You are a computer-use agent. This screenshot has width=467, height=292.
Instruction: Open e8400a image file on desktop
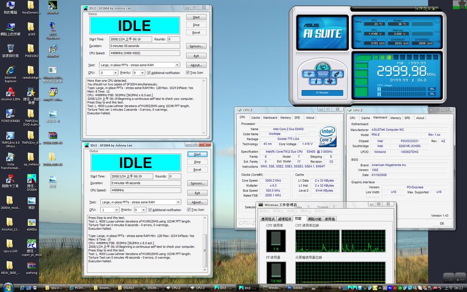click(31, 224)
